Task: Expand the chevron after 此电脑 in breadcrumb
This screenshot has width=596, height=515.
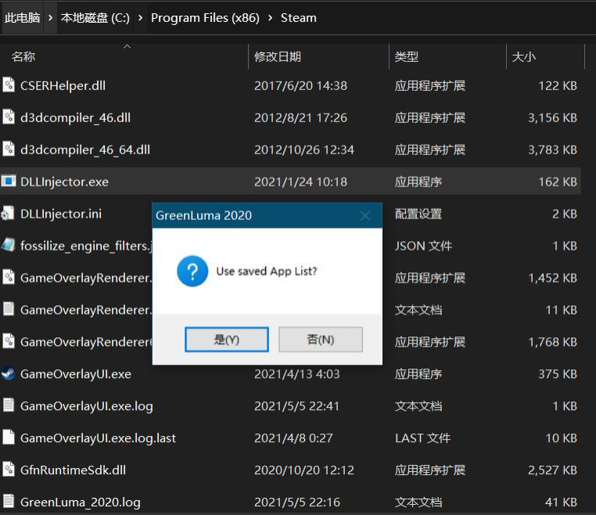Action: pos(50,17)
